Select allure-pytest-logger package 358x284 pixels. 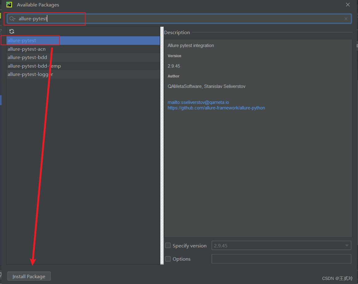[x=83, y=74]
